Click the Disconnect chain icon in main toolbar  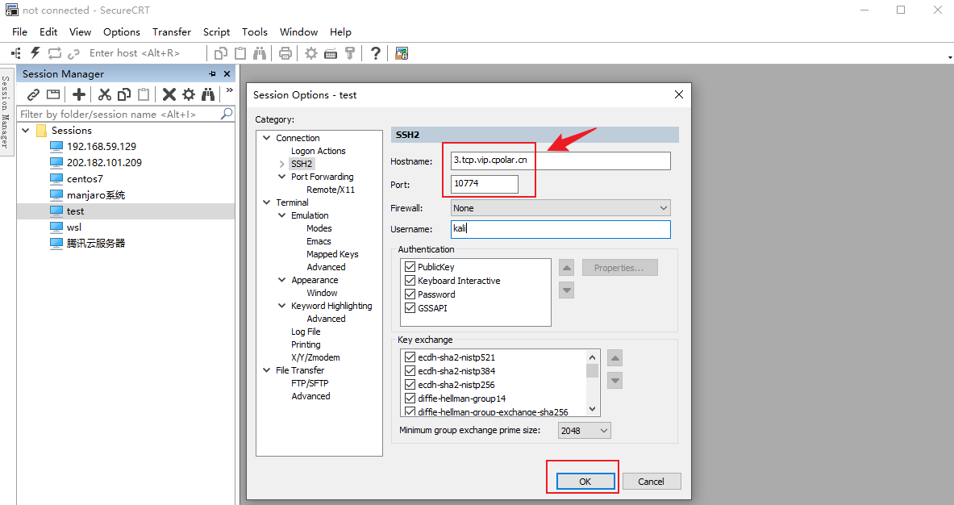point(73,53)
